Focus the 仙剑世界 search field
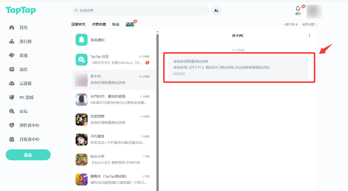The image size is (348, 191). click(140, 10)
